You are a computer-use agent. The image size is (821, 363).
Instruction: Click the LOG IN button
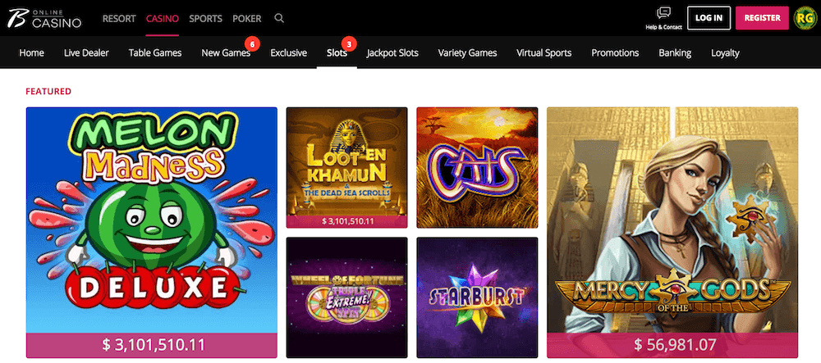(709, 18)
